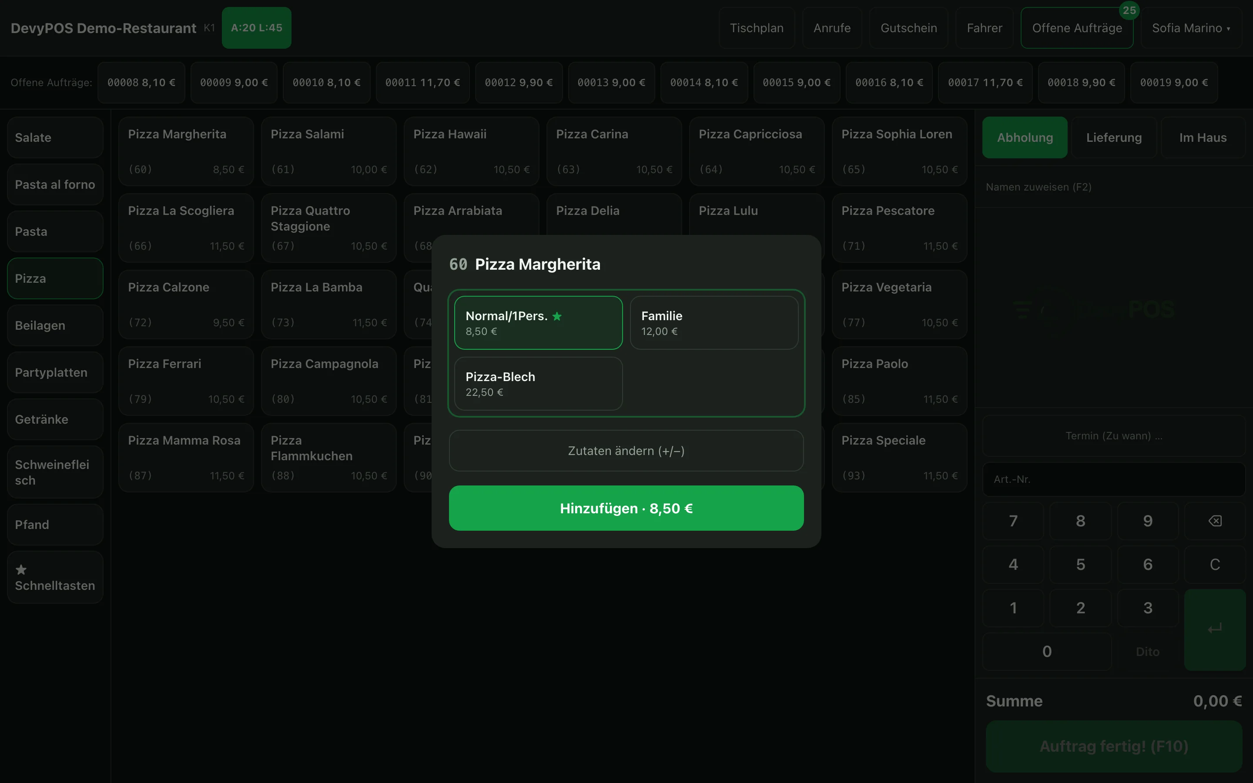Click numpad key 9
1253x783 pixels.
pyautogui.click(x=1147, y=521)
